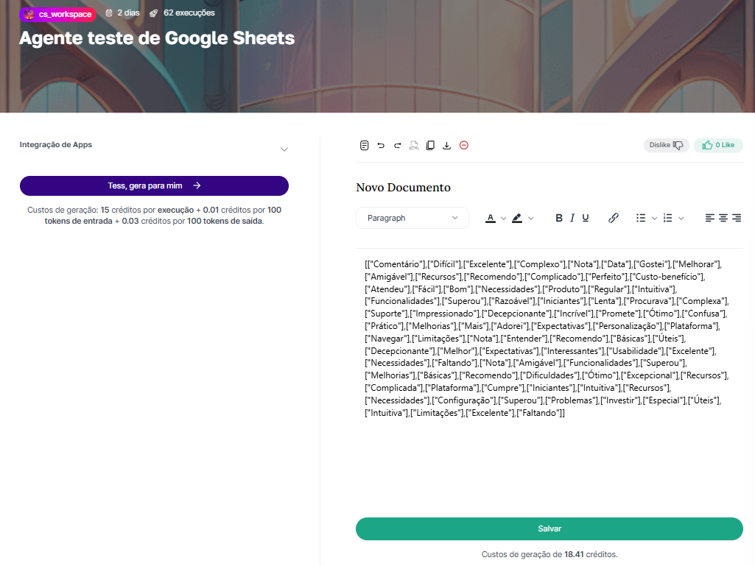Expand the Integração de Apps section
The image size is (755, 566).
[x=284, y=149]
